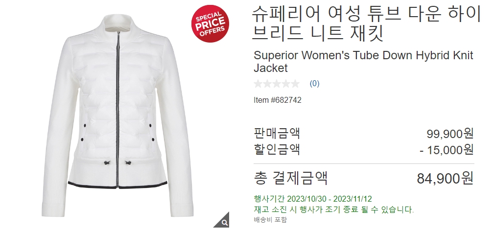494x231 pixels.
Task: Click the fifth rating star
Action: pyautogui.click(x=295, y=84)
